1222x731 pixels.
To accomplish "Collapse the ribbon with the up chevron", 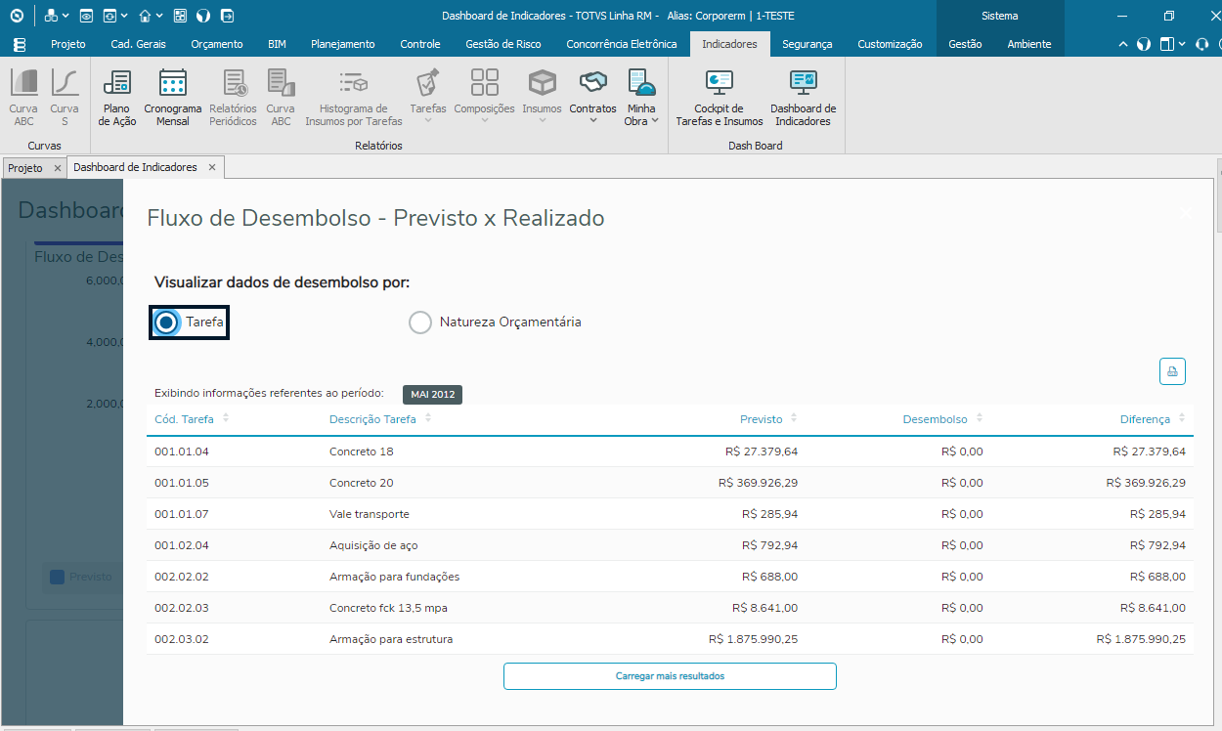I will point(1124,44).
